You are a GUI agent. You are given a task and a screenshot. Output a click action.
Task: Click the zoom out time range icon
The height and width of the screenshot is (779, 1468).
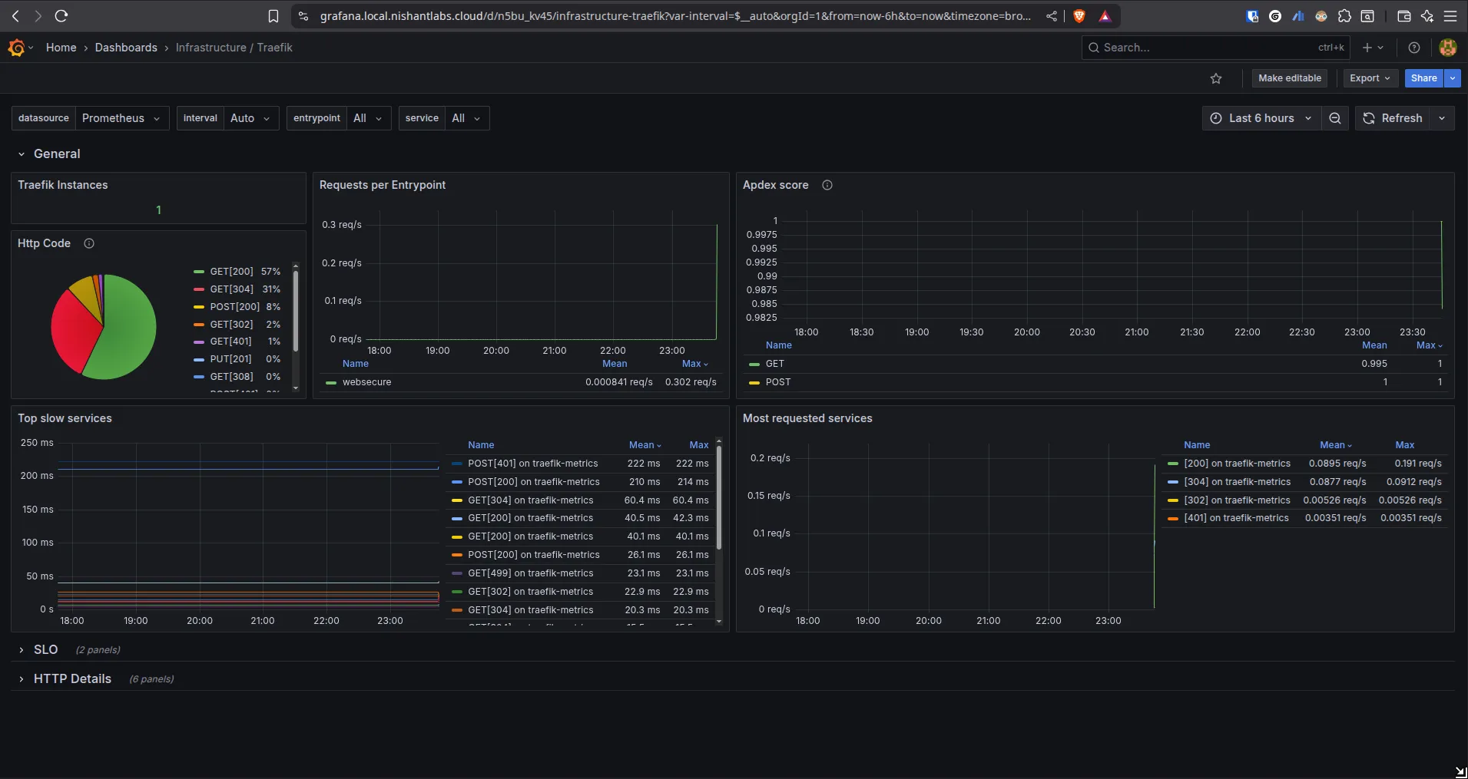1335,118
